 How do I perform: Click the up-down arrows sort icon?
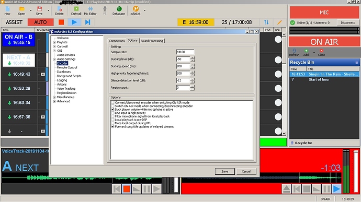coord(266,22)
